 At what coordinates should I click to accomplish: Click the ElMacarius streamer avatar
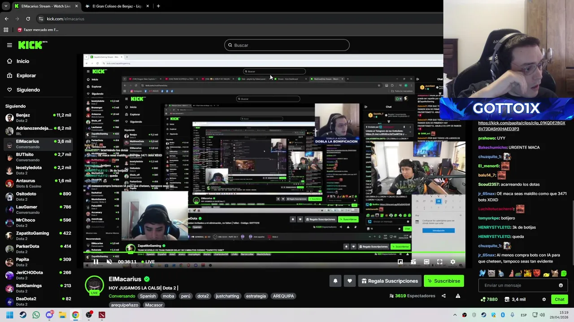[94, 285]
